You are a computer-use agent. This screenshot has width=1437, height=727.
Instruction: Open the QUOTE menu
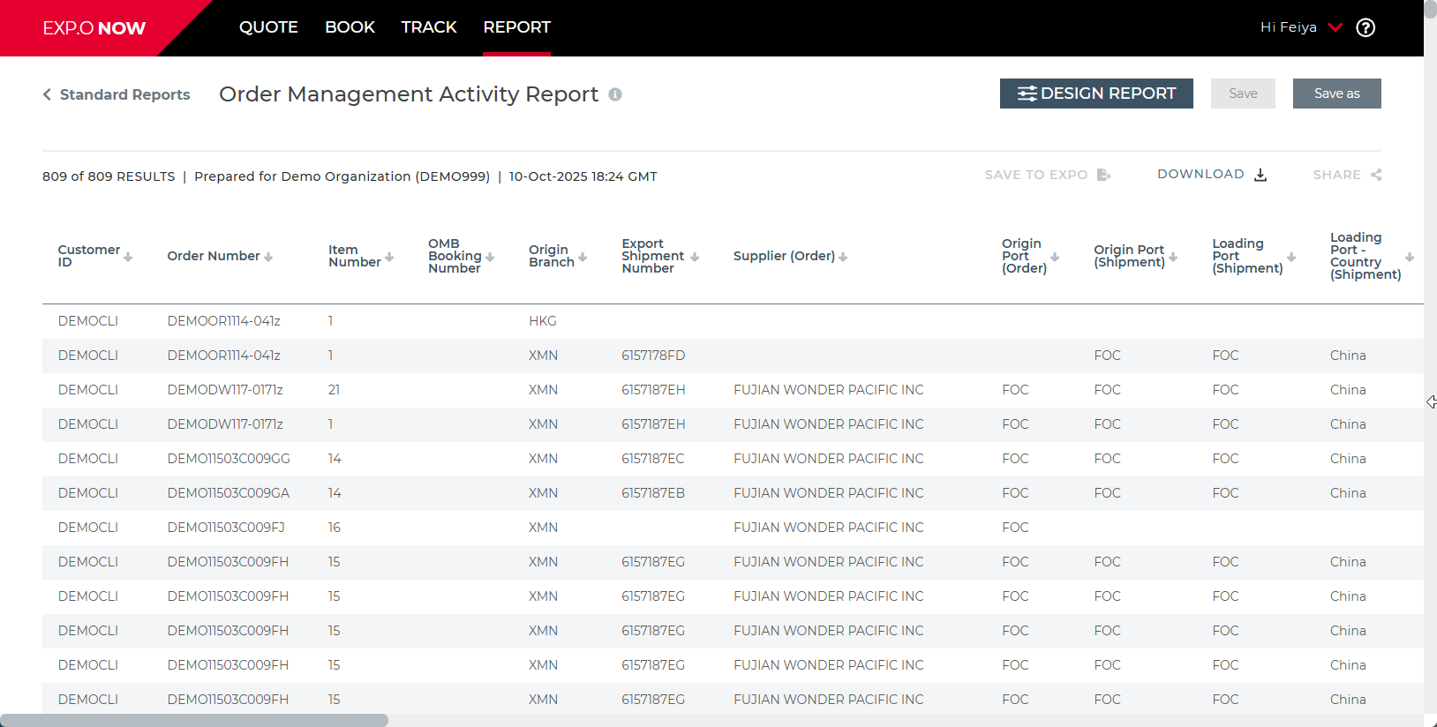pyautogui.click(x=268, y=27)
